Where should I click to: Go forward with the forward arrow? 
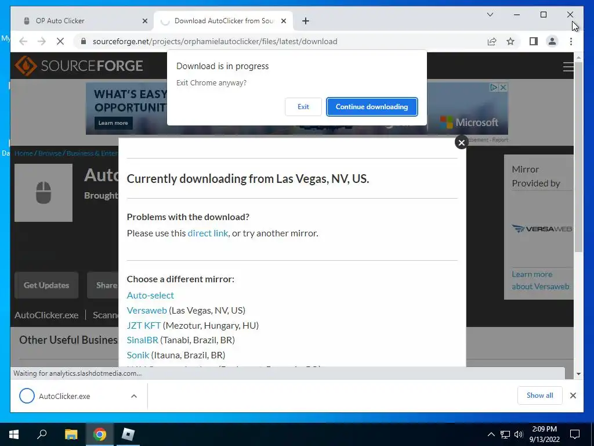[x=42, y=41]
